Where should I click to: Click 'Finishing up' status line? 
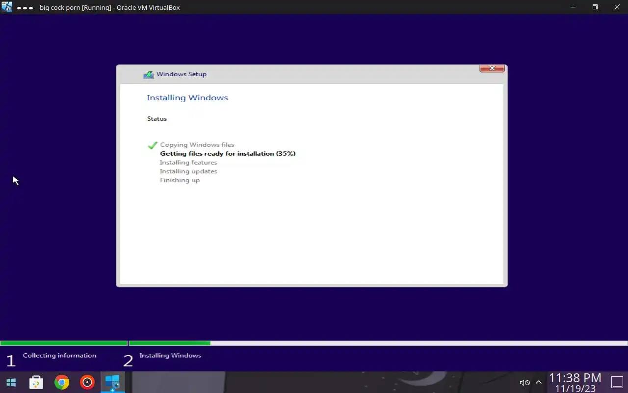click(x=180, y=180)
